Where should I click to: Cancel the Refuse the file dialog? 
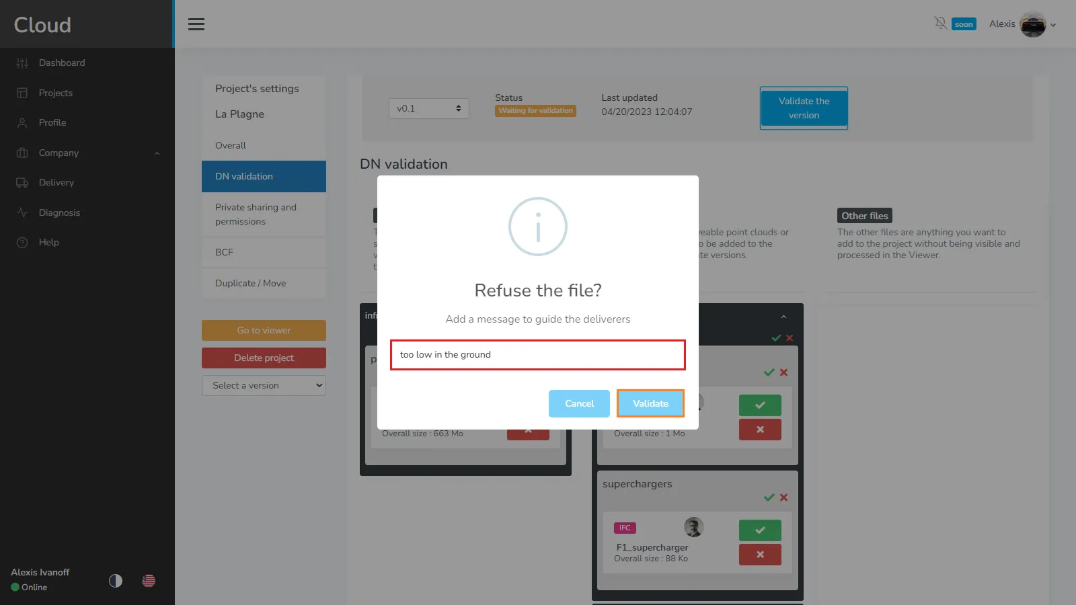point(579,403)
